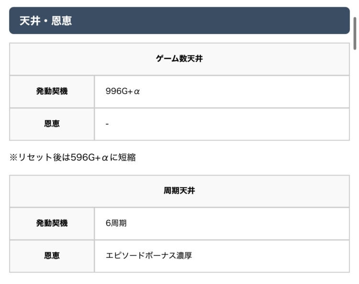Tap the word "恩恵" in the section header
359x284 pixels.
[62, 21]
